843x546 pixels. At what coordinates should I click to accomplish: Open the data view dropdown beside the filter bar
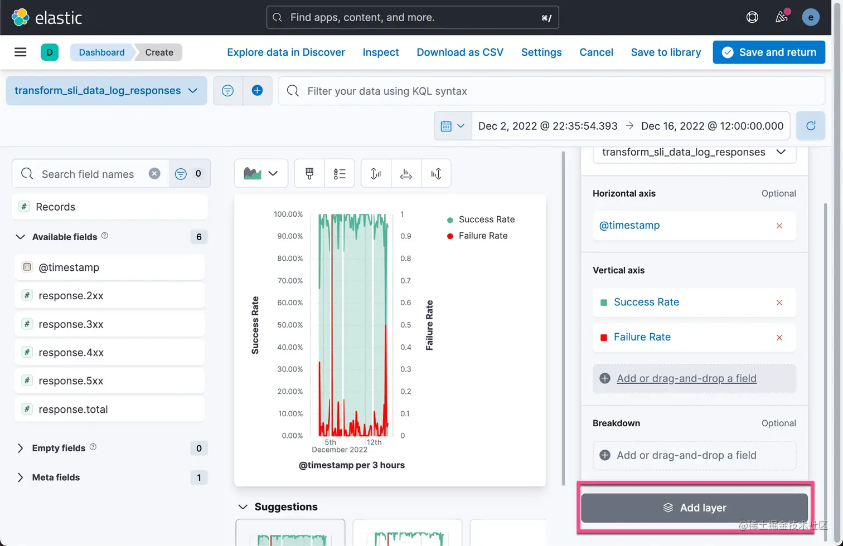(106, 91)
